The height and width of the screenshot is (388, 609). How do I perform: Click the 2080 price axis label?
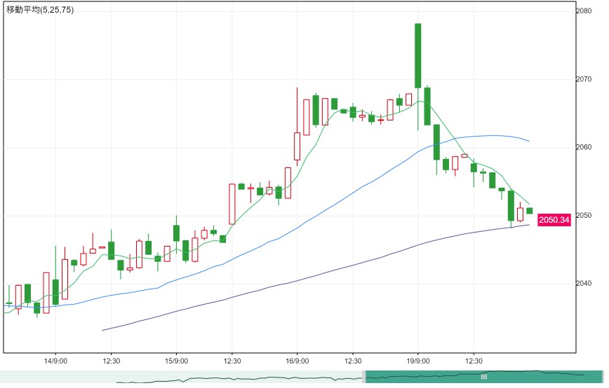(584, 11)
